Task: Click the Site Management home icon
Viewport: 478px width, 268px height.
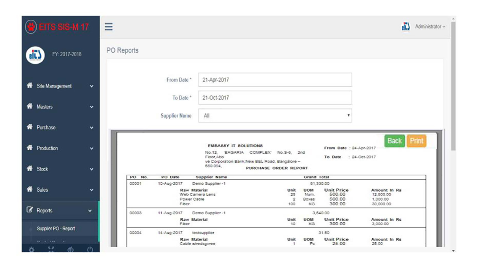Action: (30, 86)
